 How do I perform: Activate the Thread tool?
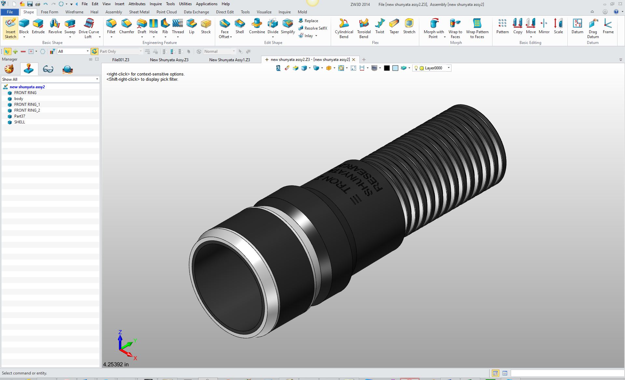(178, 26)
